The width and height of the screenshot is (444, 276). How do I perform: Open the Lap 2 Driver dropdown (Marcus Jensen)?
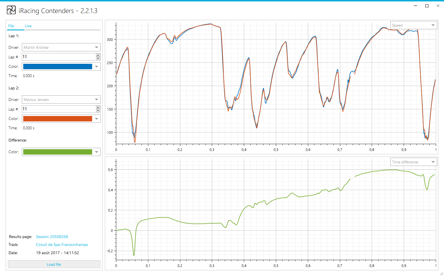pos(61,100)
